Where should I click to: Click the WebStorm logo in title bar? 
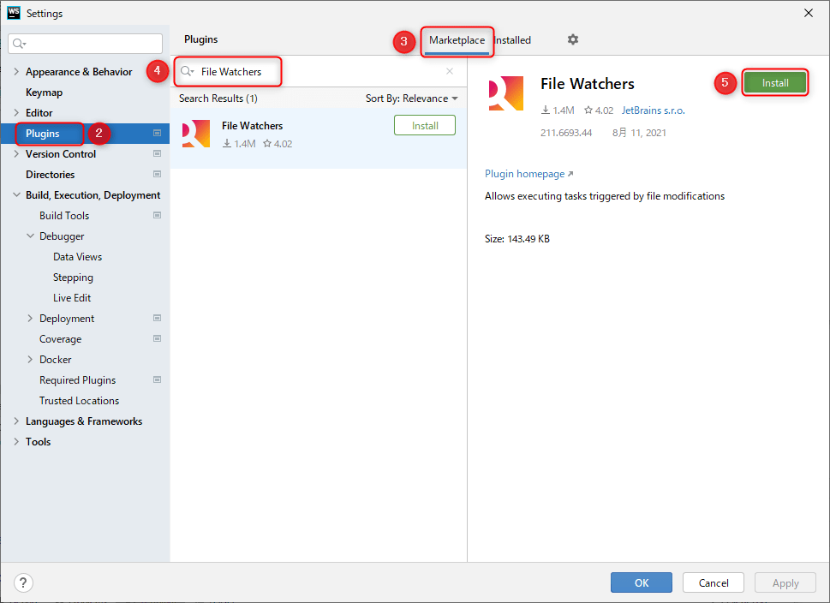[14, 13]
